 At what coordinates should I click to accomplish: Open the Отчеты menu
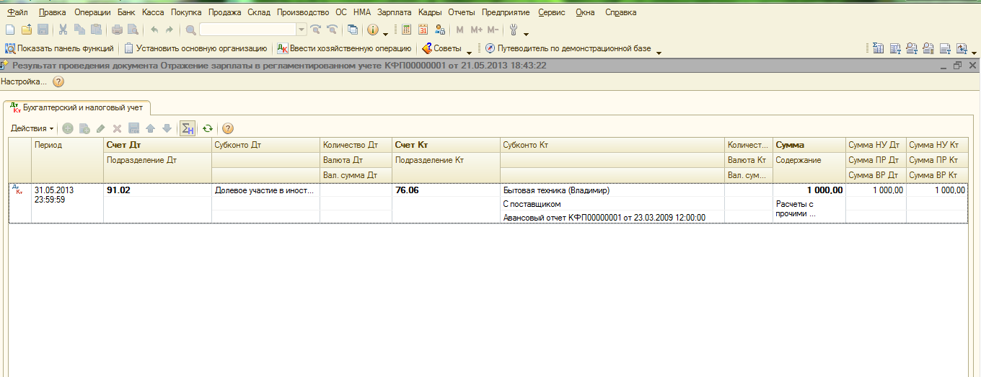pyautogui.click(x=461, y=12)
